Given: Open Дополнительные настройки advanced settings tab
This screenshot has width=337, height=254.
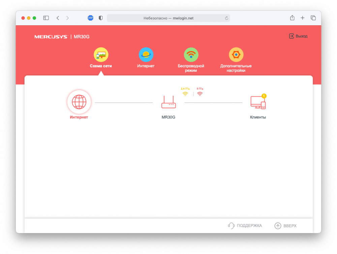Looking at the screenshot, I should click(x=236, y=60).
